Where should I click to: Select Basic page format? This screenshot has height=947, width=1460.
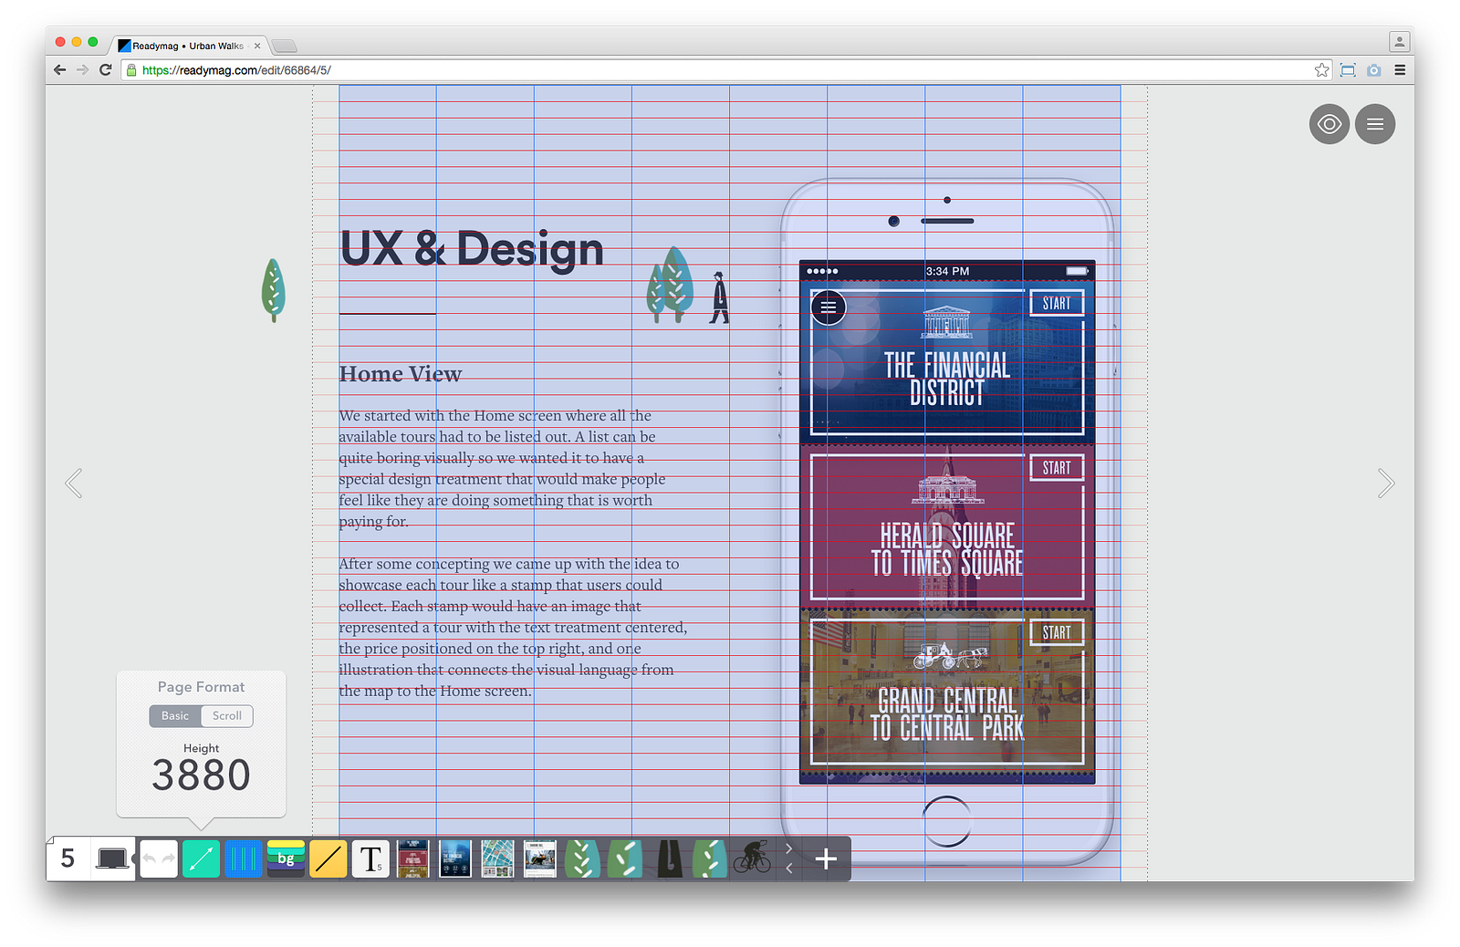point(175,716)
